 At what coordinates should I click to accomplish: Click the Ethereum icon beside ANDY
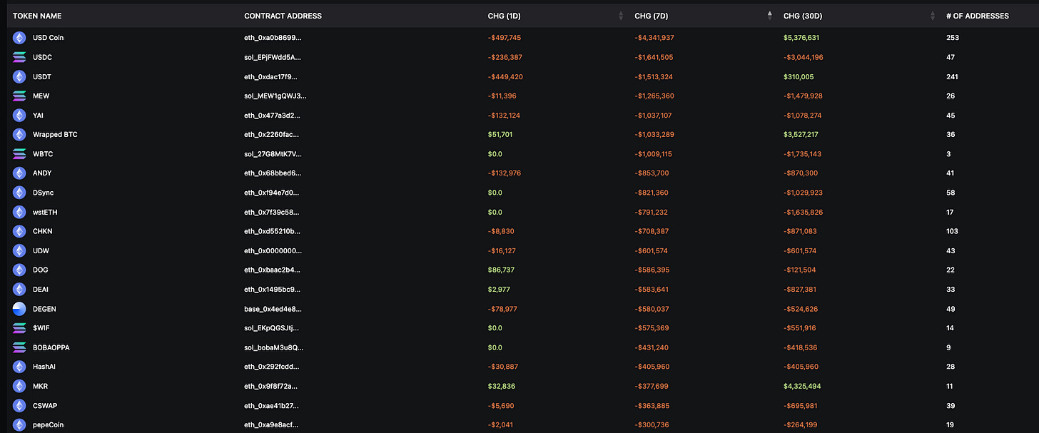[x=19, y=173]
